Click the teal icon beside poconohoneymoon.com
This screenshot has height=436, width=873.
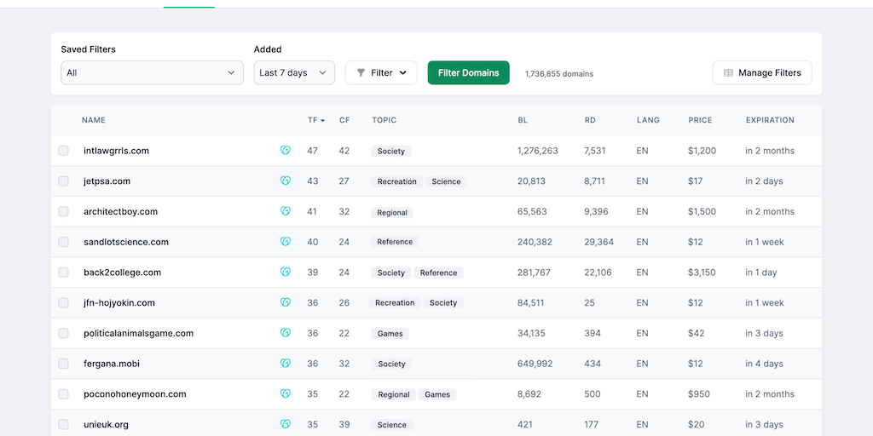(286, 394)
